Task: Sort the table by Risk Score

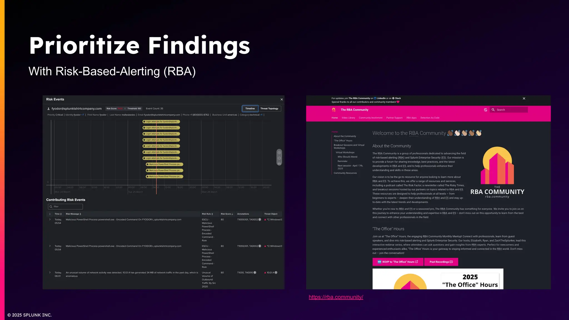Action: click(227, 214)
